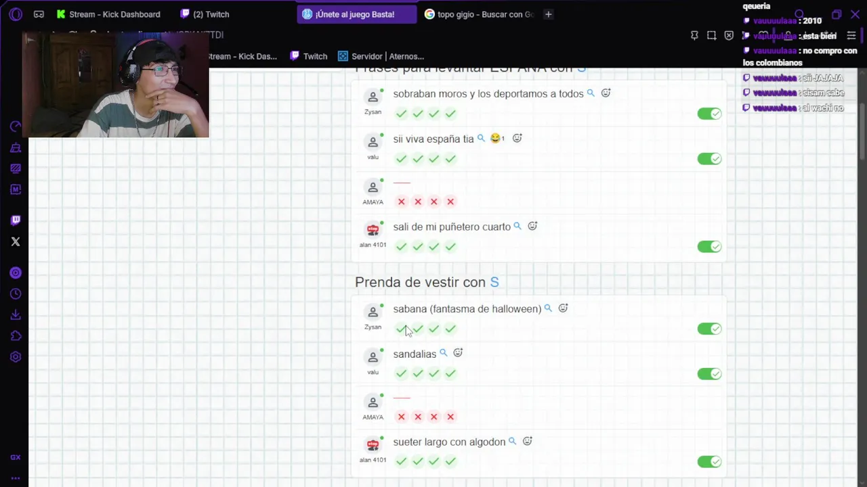Search 'sueter largo con algodon' magnifier
The height and width of the screenshot is (487, 867).
coord(512,441)
